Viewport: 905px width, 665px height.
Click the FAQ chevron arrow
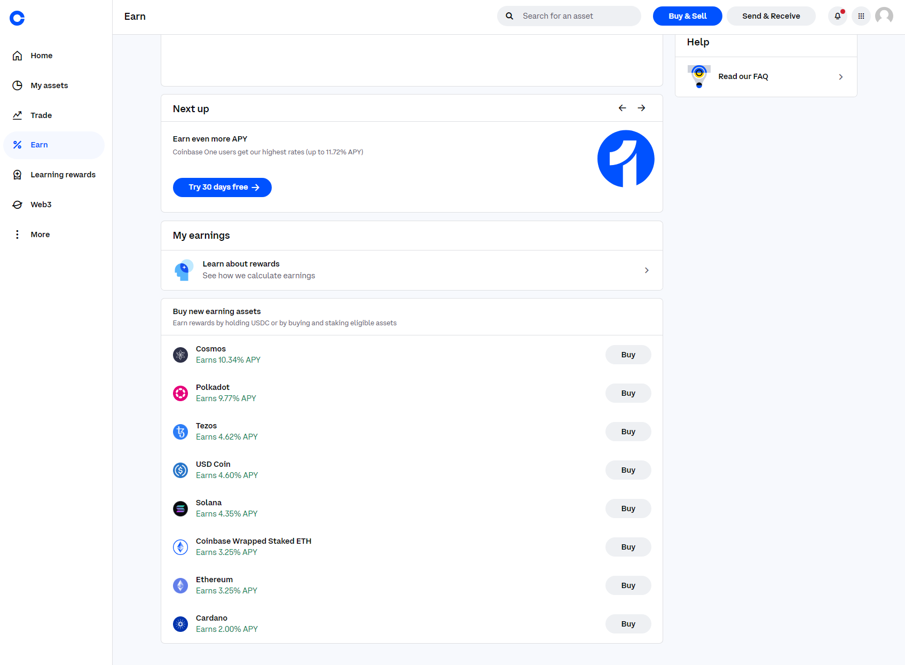point(841,77)
